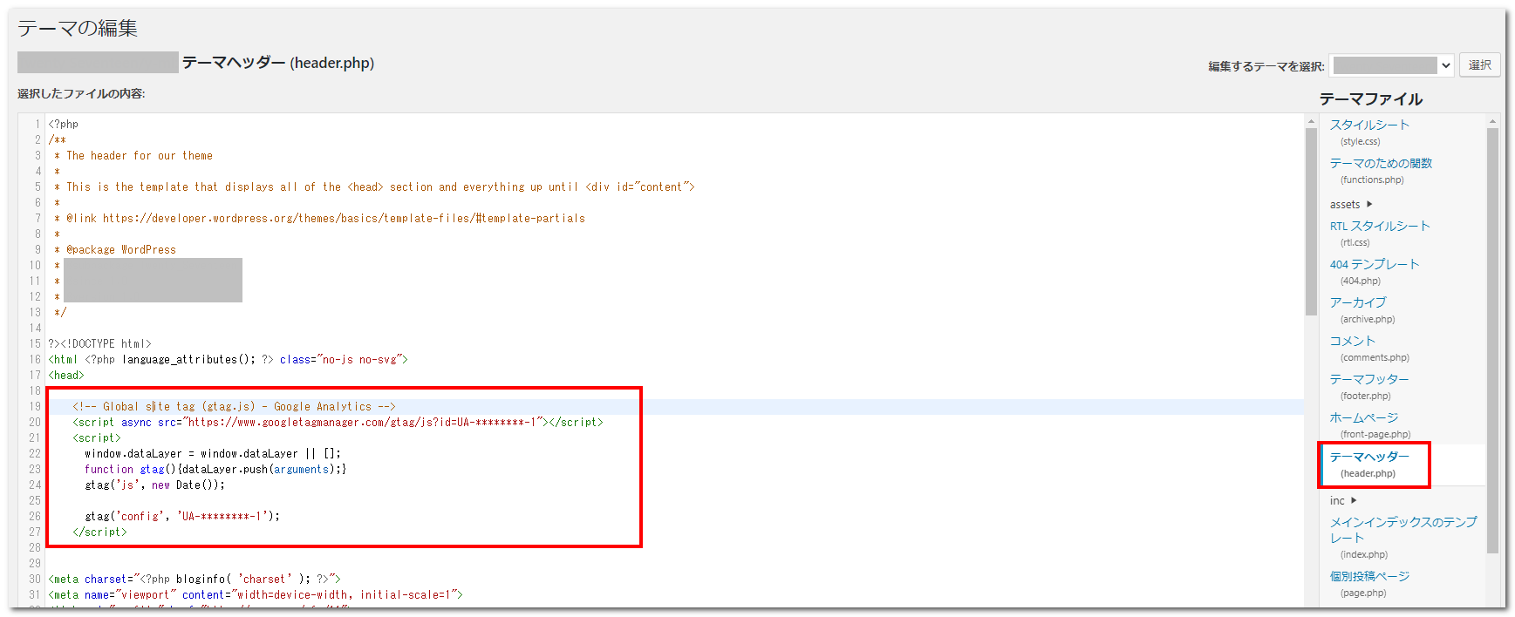Screen dimensions: 1515x617
Task: Open the 404 テンプレート file
Action: coord(1375,265)
